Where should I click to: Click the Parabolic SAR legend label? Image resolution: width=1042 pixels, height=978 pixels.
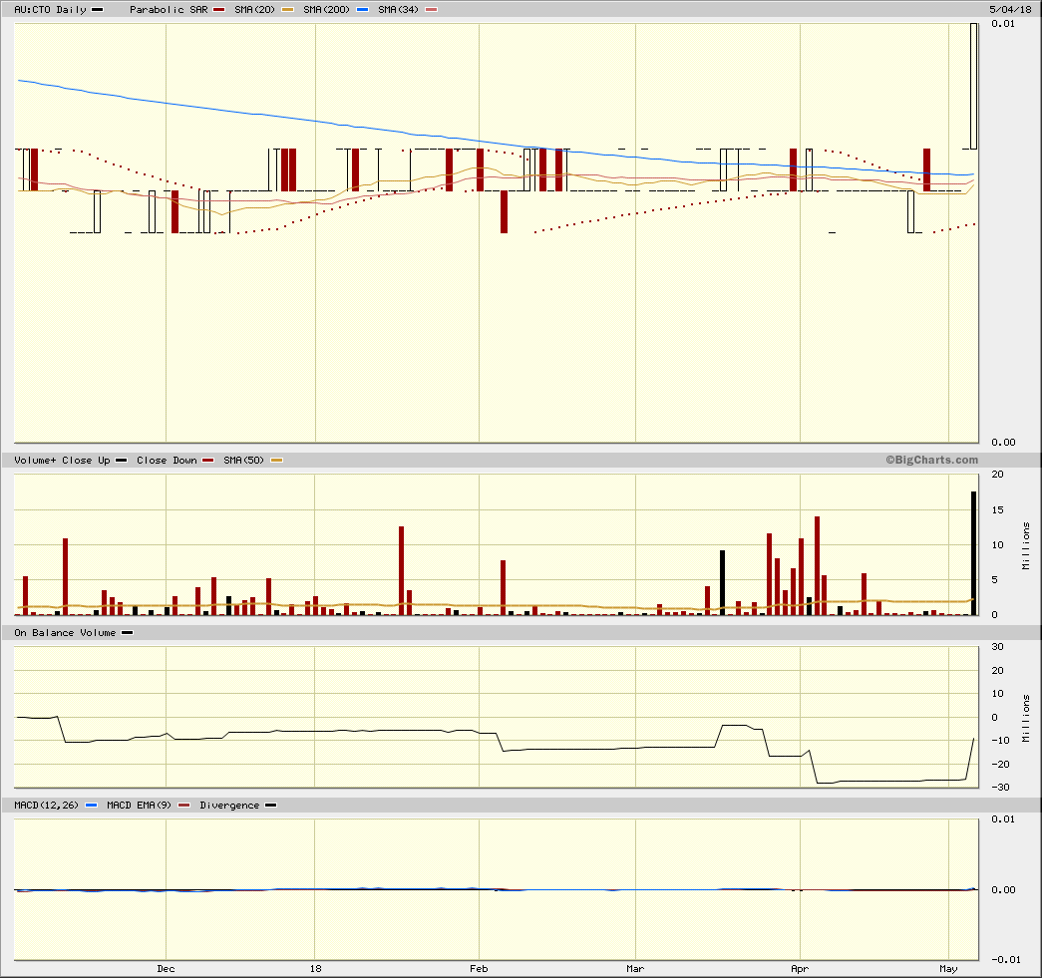coord(169,10)
